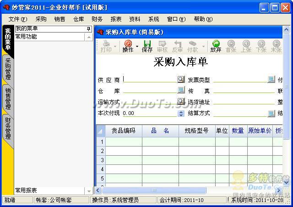Click vertical scrollbar up arrow
Viewport: 293px width, 207px height.
(x=286, y=30)
